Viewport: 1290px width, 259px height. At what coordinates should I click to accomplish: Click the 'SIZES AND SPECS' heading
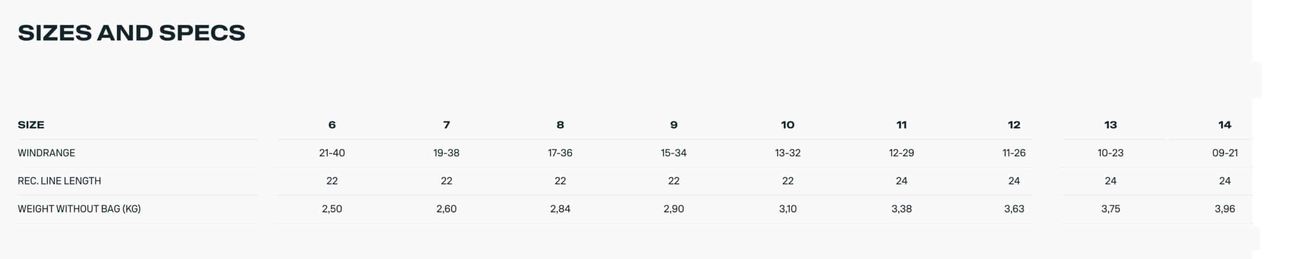132,33
